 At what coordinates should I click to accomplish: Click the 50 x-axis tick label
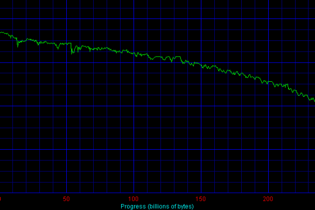coord(66,199)
